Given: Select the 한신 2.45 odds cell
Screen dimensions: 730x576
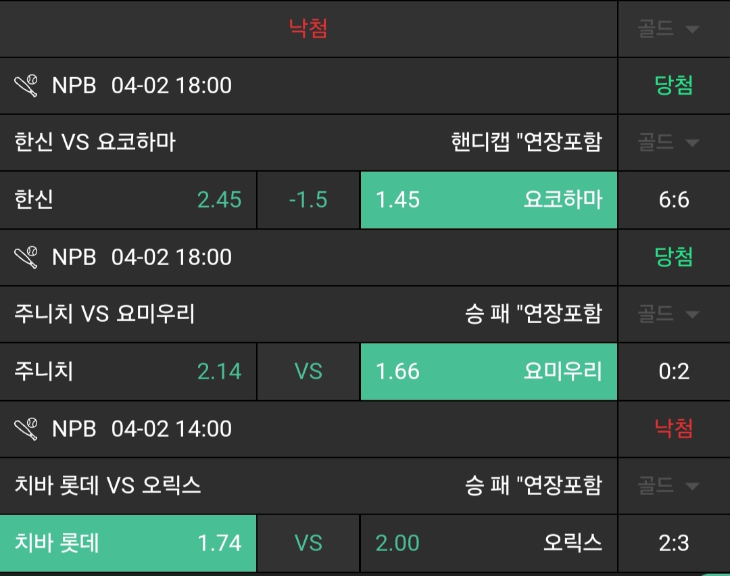Looking at the screenshot, I should [128, 200].
